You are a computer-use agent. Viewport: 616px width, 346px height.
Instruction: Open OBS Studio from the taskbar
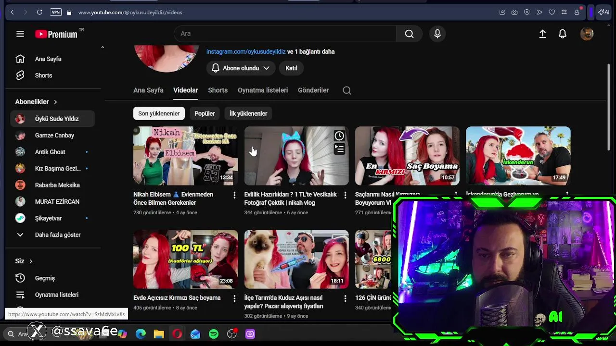[232, 334]
